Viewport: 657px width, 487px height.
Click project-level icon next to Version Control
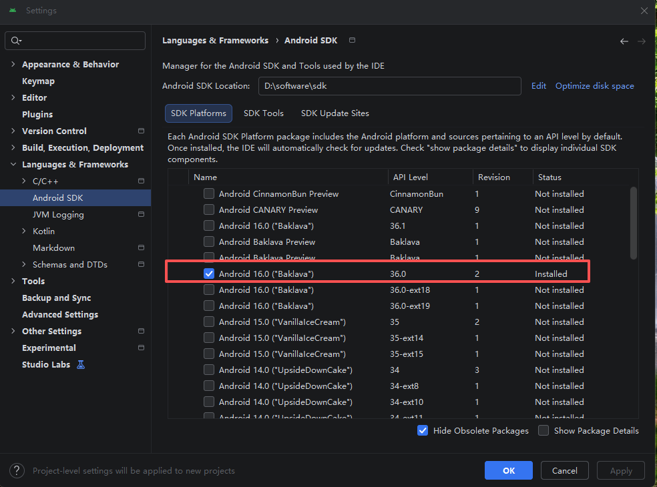(x=141, y=131)
